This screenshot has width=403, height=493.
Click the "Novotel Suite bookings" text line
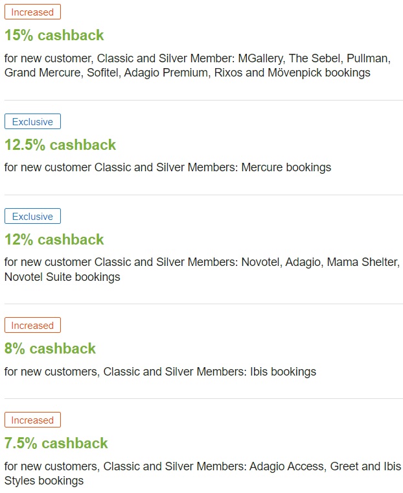click(x=62, y=277)
